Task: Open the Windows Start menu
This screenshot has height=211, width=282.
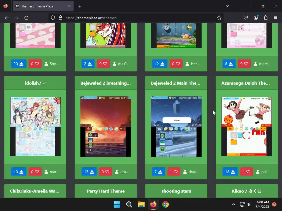Action: point(117,204)
